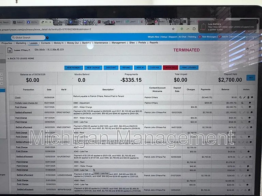Open the Marketing menu
262x196 pixels.
(21, 43)
